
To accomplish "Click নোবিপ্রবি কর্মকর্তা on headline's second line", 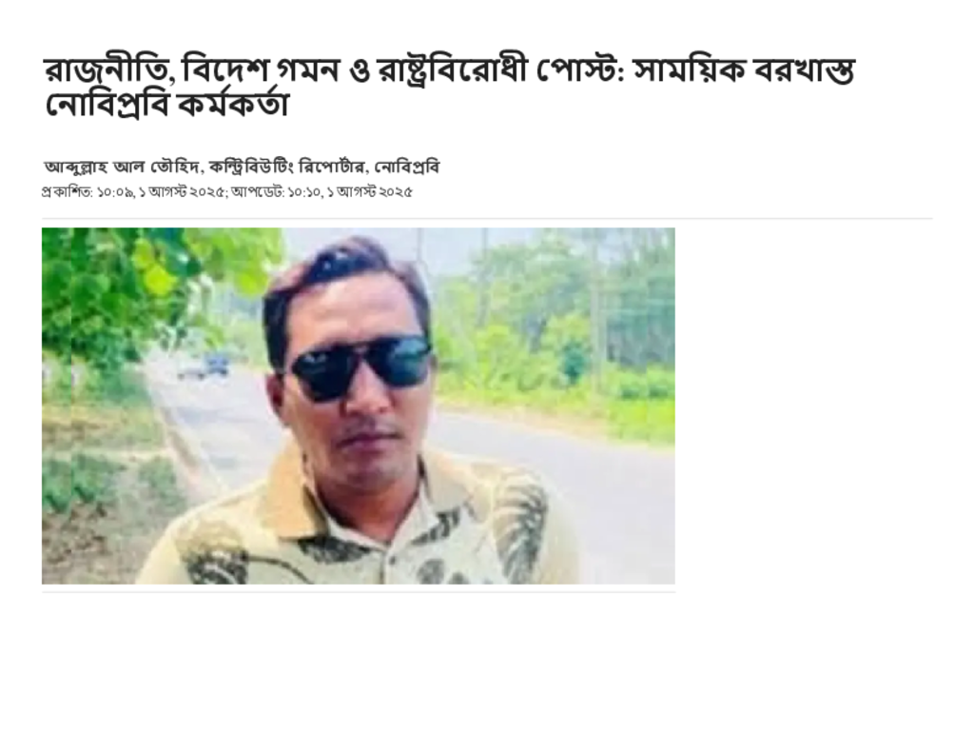I will click(166, 105).
